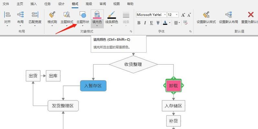This screenshot has width=258, height=129.
Task: Switch to the 设计 design tab
Action: pyautogui.click(x=61, y=4)
